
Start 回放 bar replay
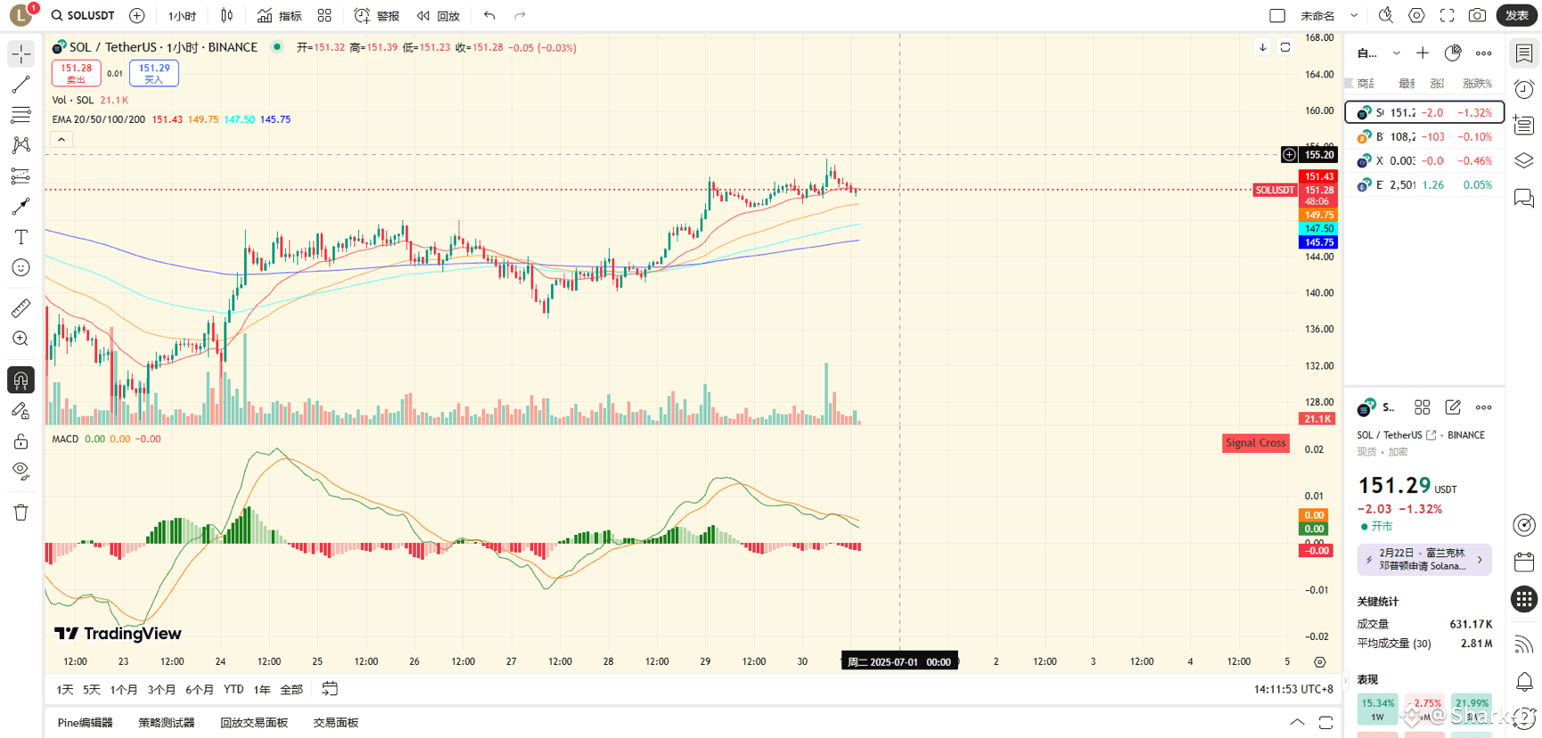438,15
